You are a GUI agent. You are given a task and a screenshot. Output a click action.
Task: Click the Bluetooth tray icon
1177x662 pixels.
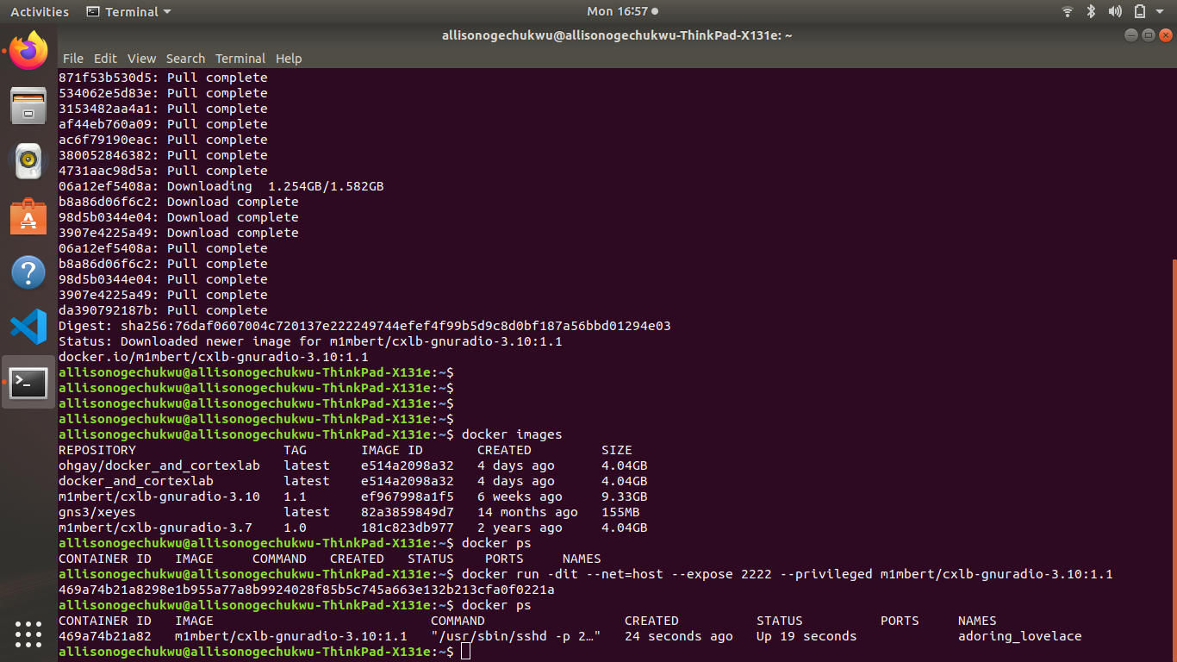1091,12
